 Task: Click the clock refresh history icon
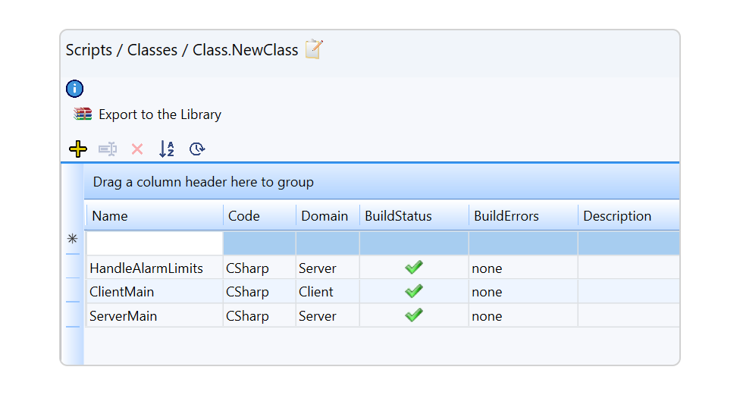pos(197,149)
